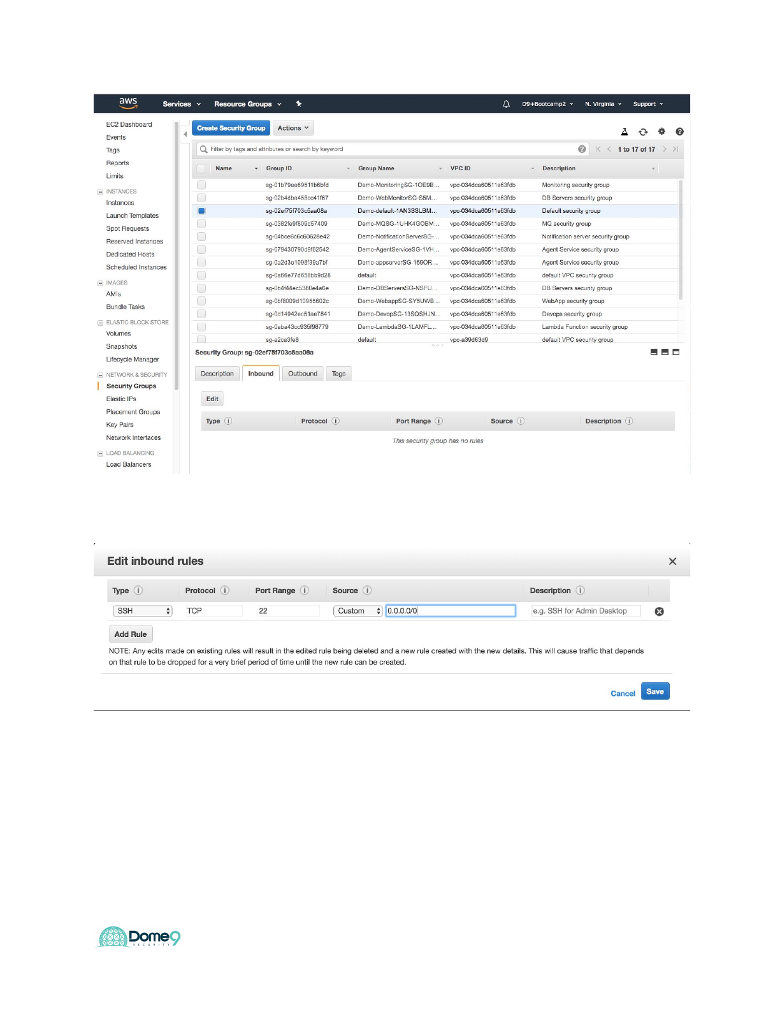Set details pane to split layout
The image size is (780, 1010).
[665, 352]
